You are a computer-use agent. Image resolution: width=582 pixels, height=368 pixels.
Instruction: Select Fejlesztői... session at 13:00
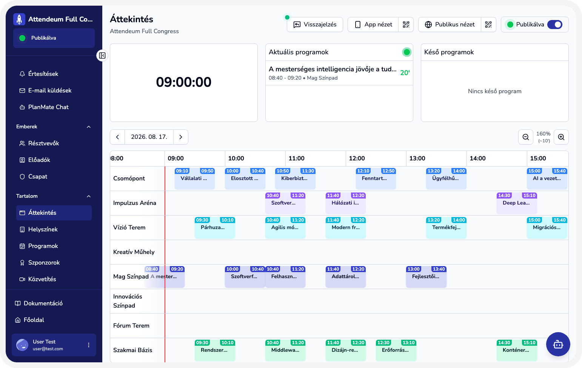(426, 277)
